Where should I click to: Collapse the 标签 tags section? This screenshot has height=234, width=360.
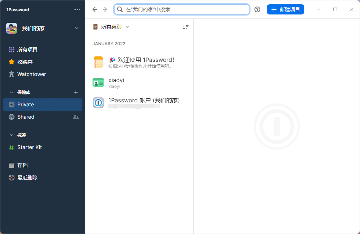click(x=12, y=135)
